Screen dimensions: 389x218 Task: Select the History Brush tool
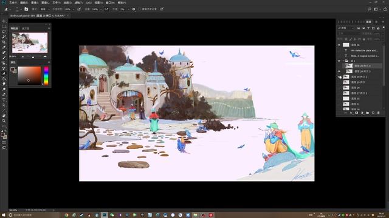[x=4, y=68]
